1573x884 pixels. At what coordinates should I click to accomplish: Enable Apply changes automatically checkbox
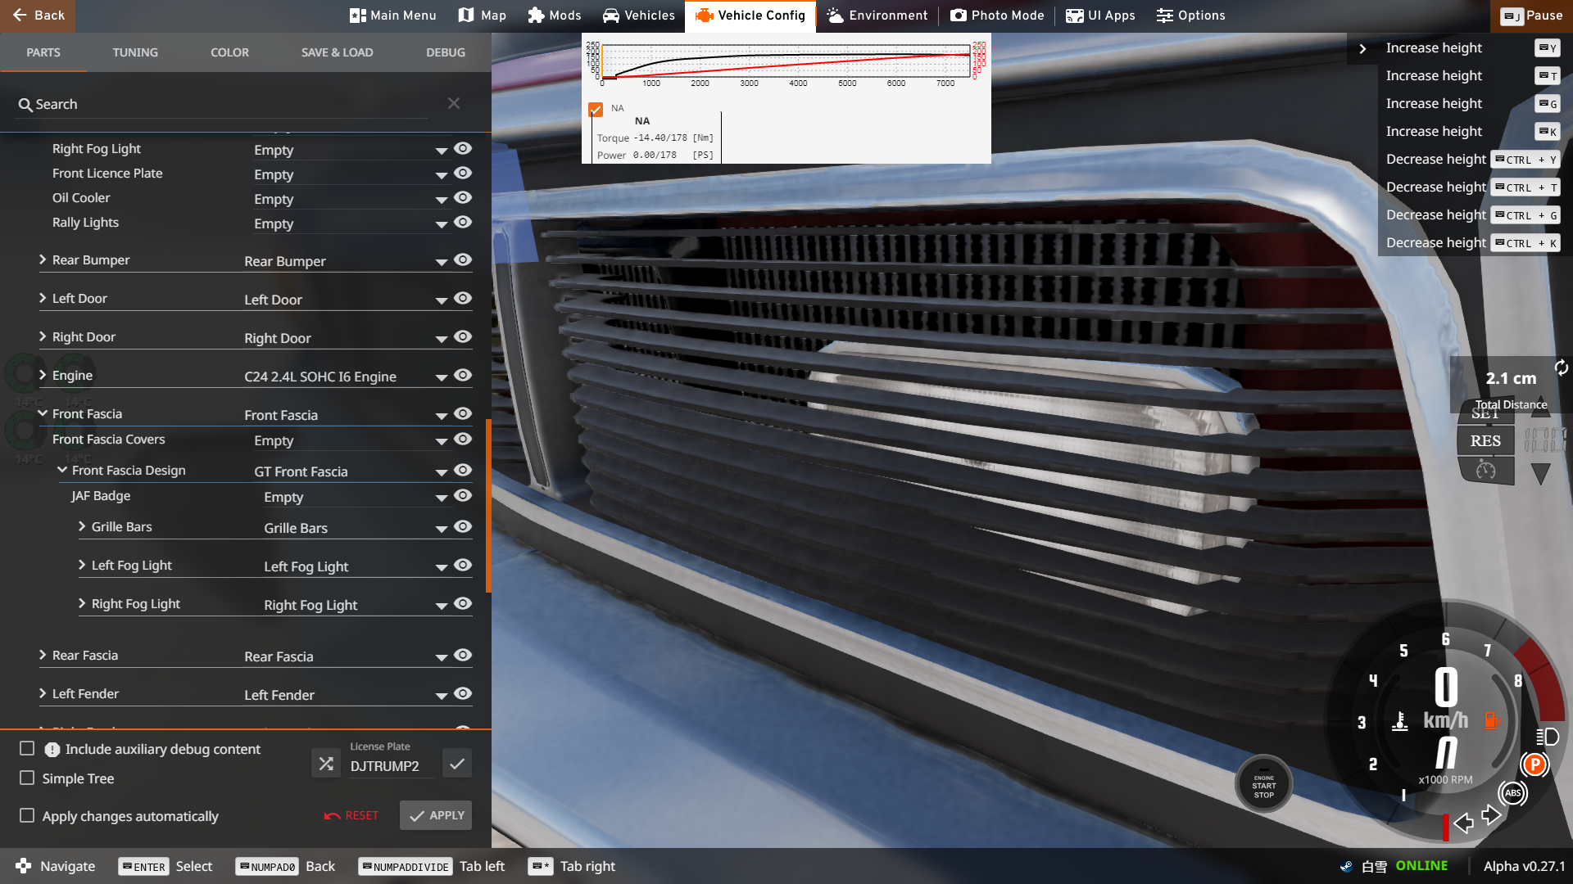(27, 816)
